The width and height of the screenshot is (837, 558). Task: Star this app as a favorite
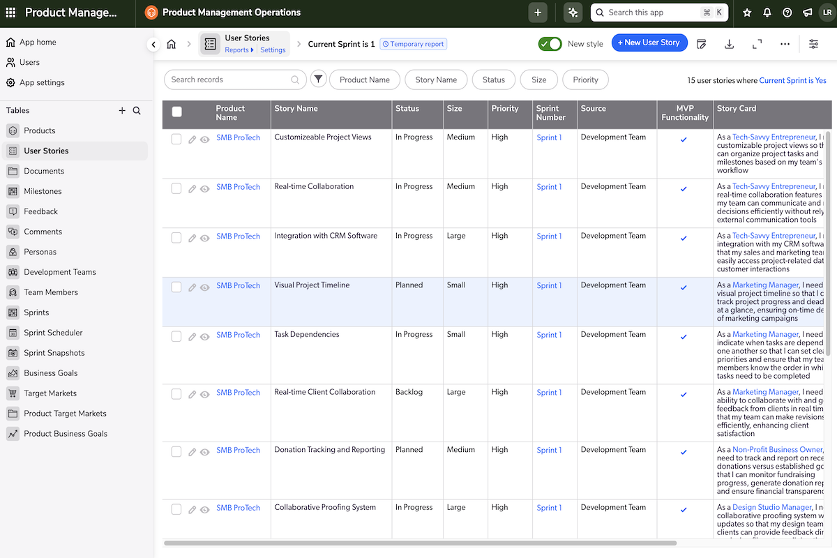pos(746,12)
